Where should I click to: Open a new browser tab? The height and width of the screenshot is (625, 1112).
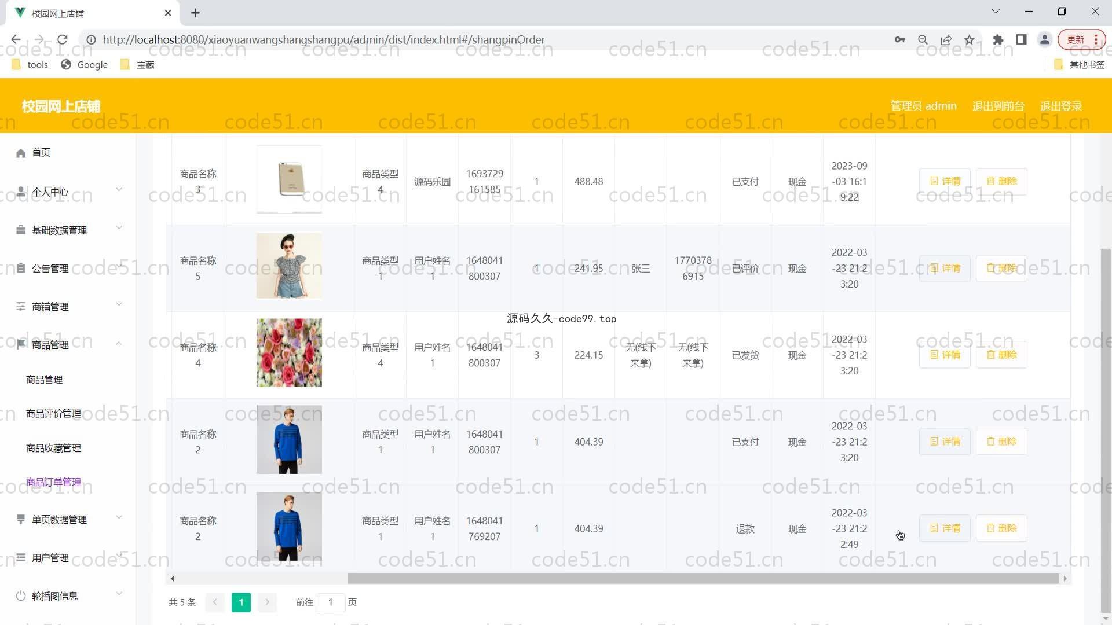(x=195, y=13)
